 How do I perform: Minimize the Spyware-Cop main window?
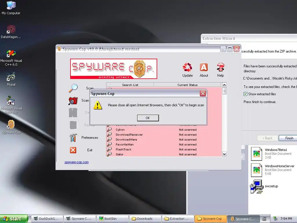coord(223,49)
